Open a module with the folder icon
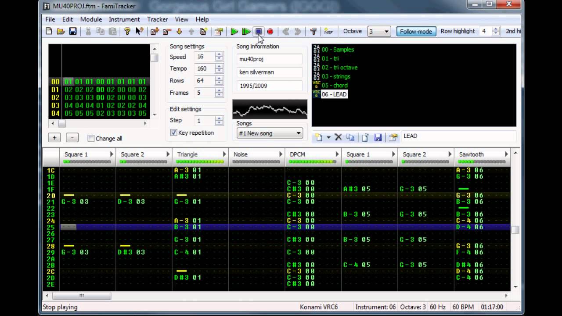The width and height of the screenshot is (562, 316). pos(61,31)
